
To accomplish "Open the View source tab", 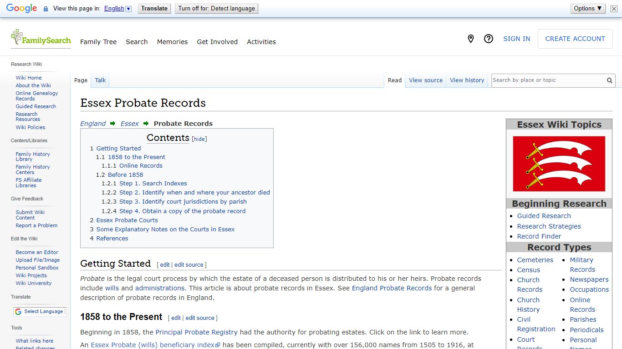I will point(426,80).
